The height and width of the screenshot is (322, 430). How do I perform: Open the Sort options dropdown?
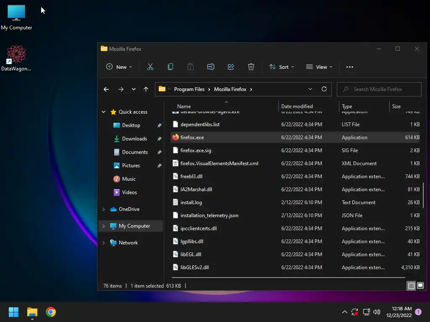click(x=282, y=67)
